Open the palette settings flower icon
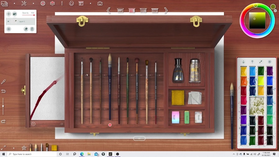Viewport: 279px width, 157px height. 270,62
